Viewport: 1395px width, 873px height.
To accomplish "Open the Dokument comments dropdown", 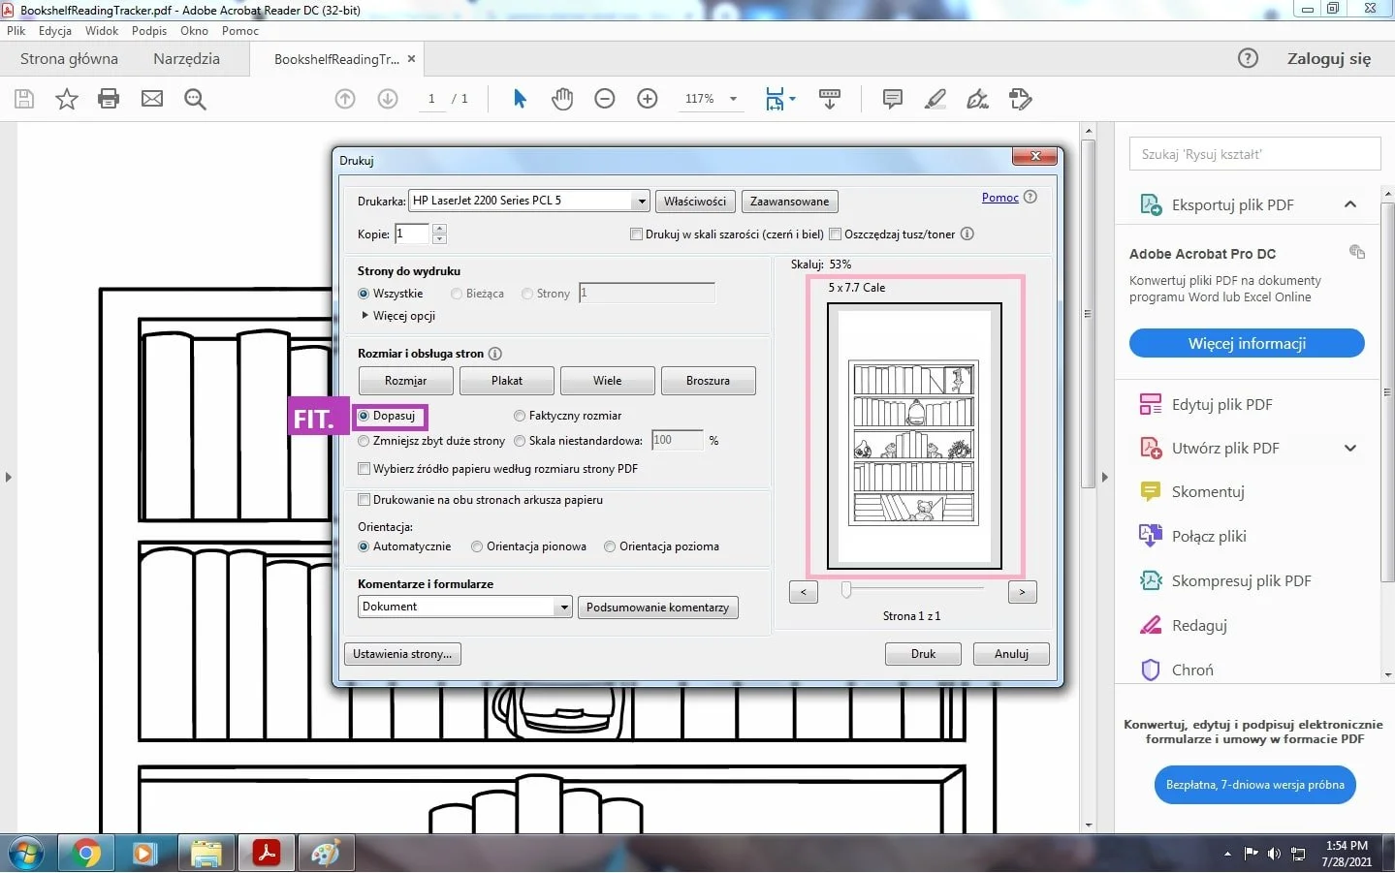I will point(563,607).
